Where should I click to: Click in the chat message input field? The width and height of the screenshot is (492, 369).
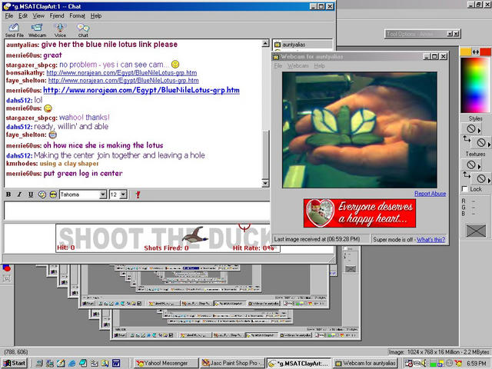[x=137, y=211]
